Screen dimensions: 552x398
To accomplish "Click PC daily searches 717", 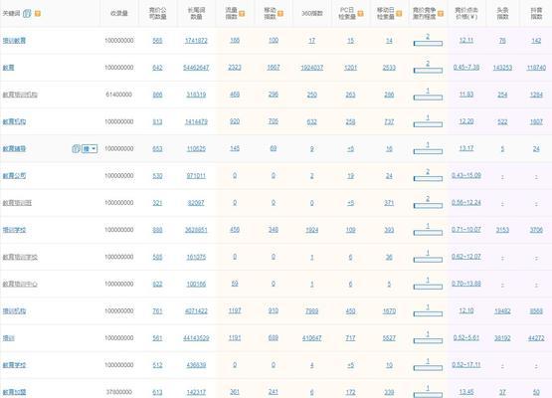I will point(350,337).
